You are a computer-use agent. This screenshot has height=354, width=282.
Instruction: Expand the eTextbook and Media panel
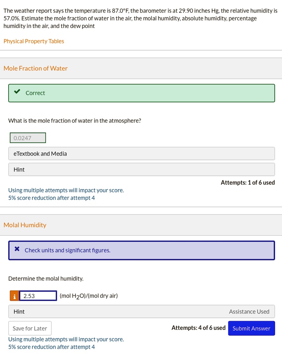pos(141,153)
